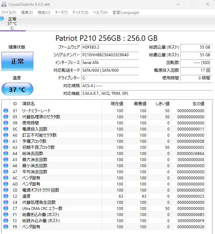215x234 pixels.
Task: Click the 37 °C temperature button
Action: (x=17, y=89)
